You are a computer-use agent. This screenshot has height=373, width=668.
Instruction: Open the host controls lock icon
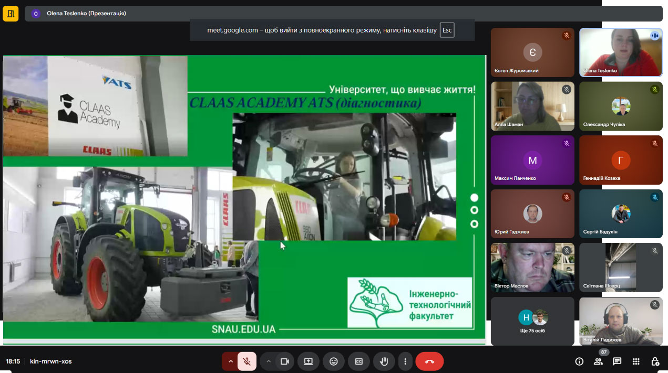(x=655, y=361)
